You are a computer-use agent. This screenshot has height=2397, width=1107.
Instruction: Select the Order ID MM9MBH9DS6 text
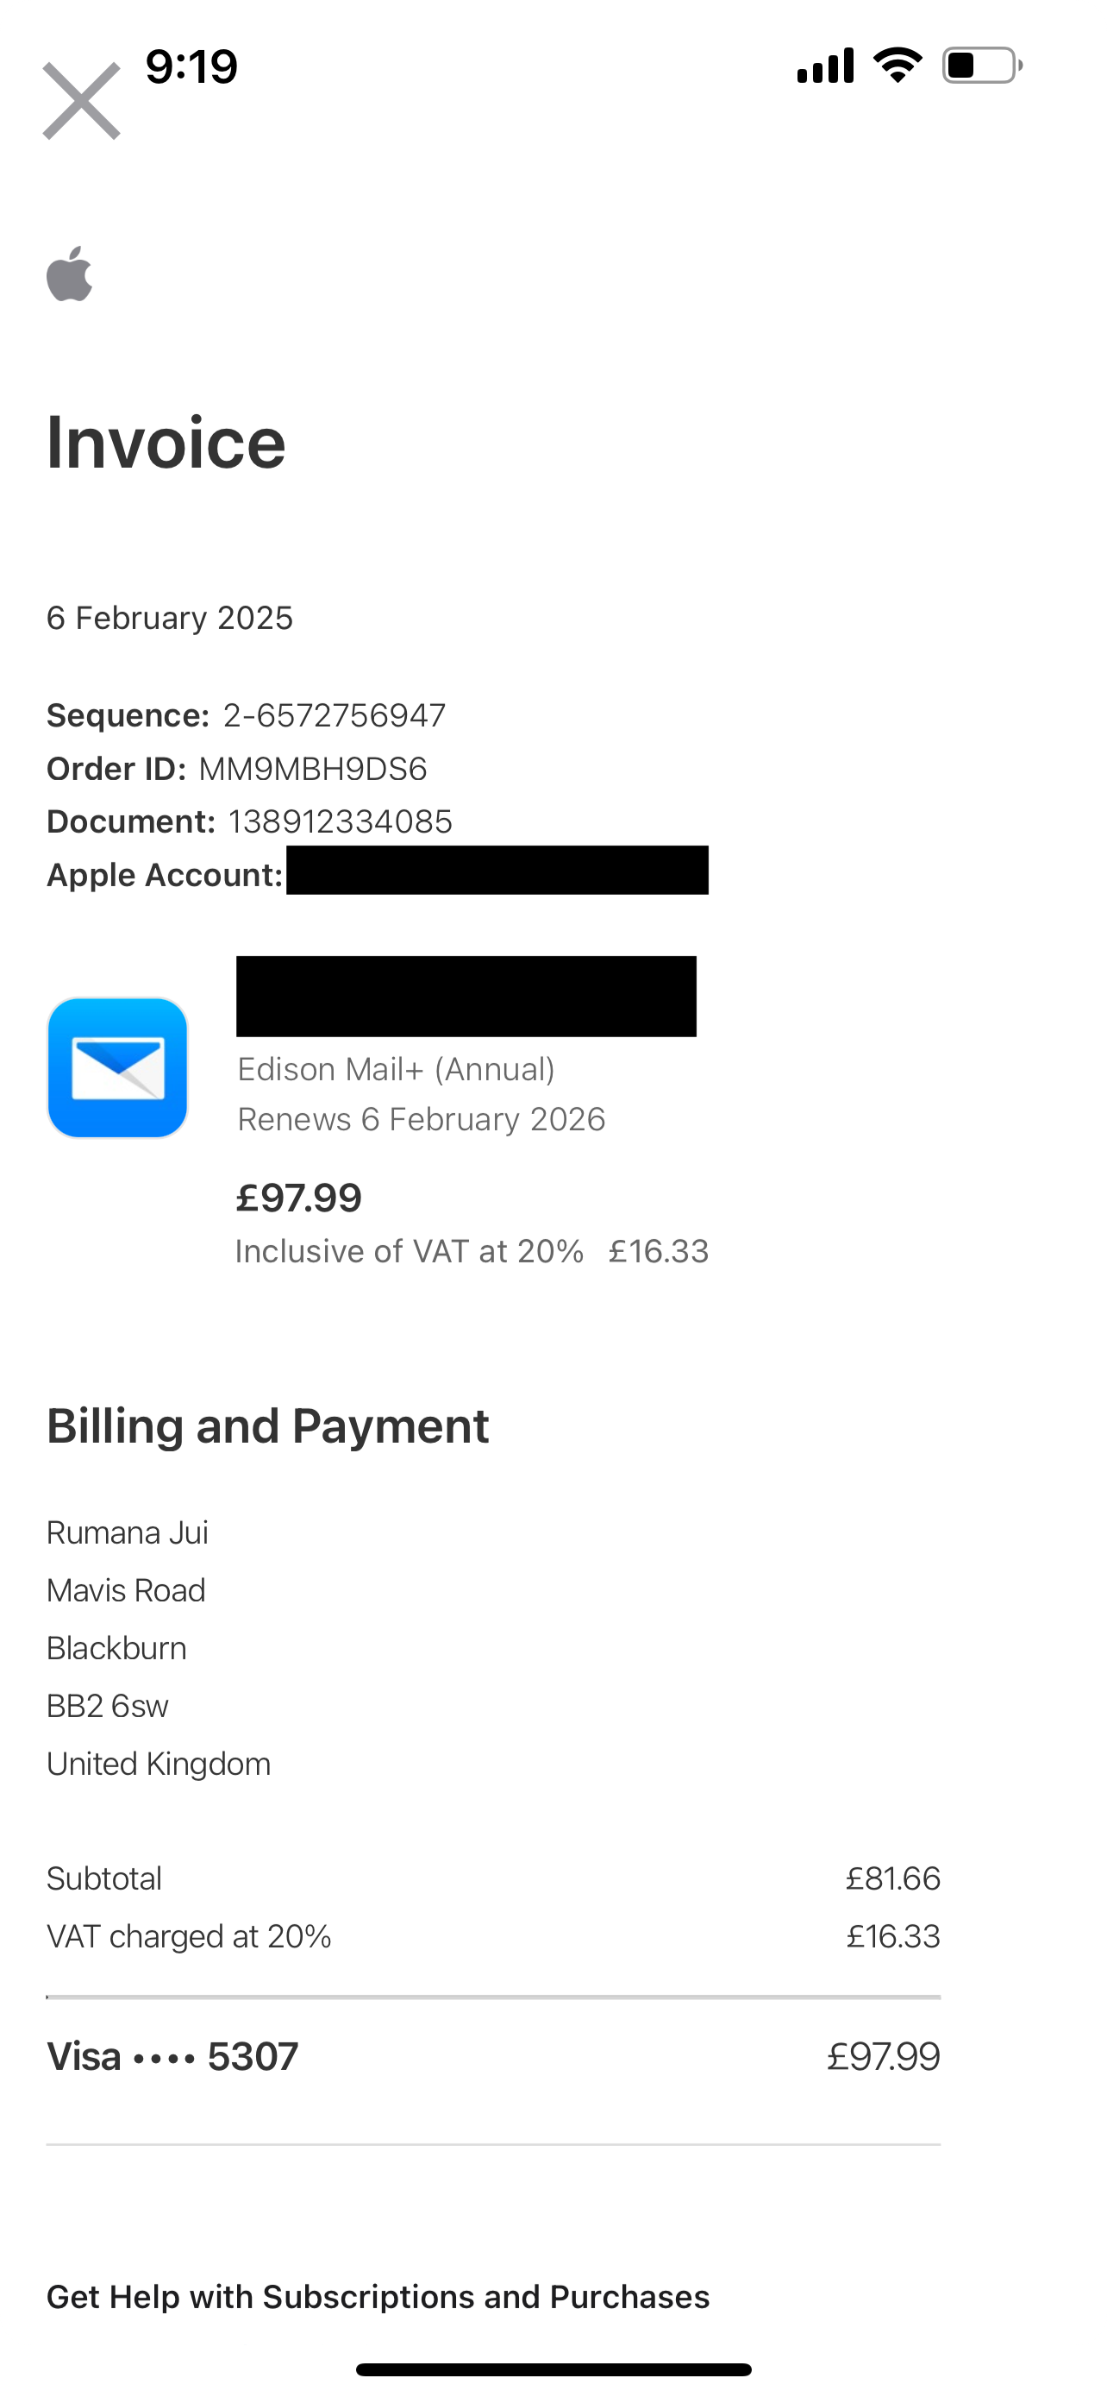313,769
